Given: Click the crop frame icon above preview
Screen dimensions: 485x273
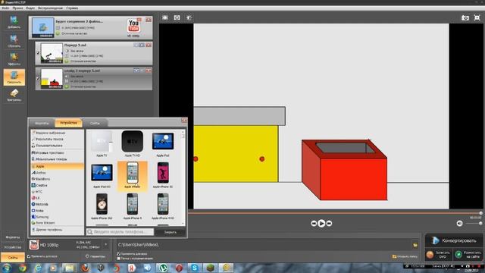Looking at the screenshot, I should 177,17.
